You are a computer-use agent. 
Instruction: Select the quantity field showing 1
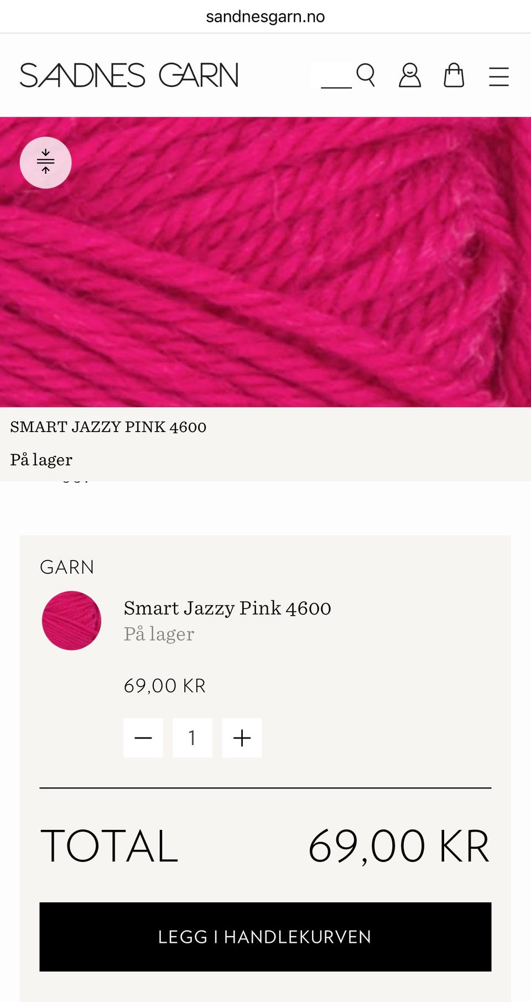click(192, 738)
